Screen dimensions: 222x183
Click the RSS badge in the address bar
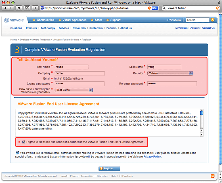(x=155, y=8)
